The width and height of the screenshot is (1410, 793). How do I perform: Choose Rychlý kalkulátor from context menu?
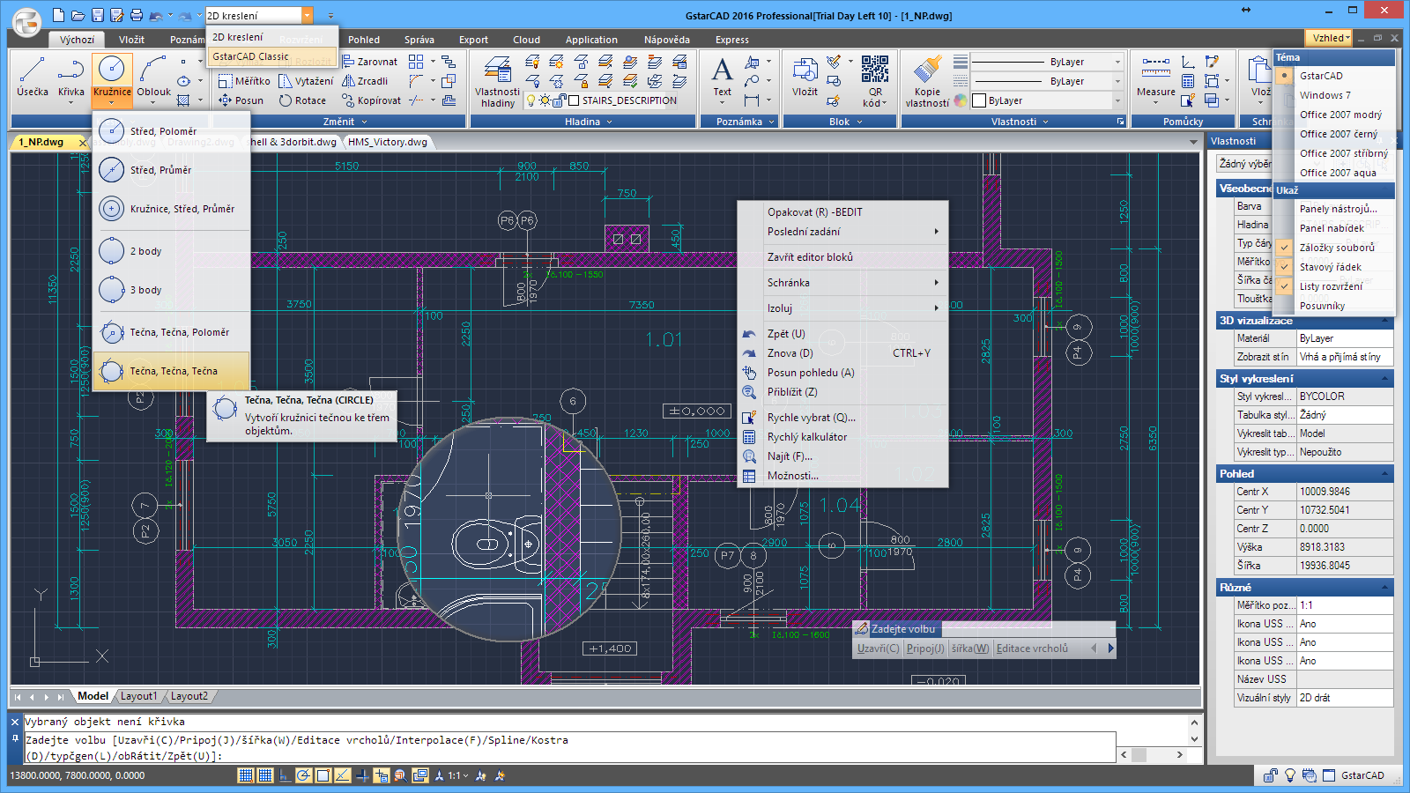[x=806, y=437]
